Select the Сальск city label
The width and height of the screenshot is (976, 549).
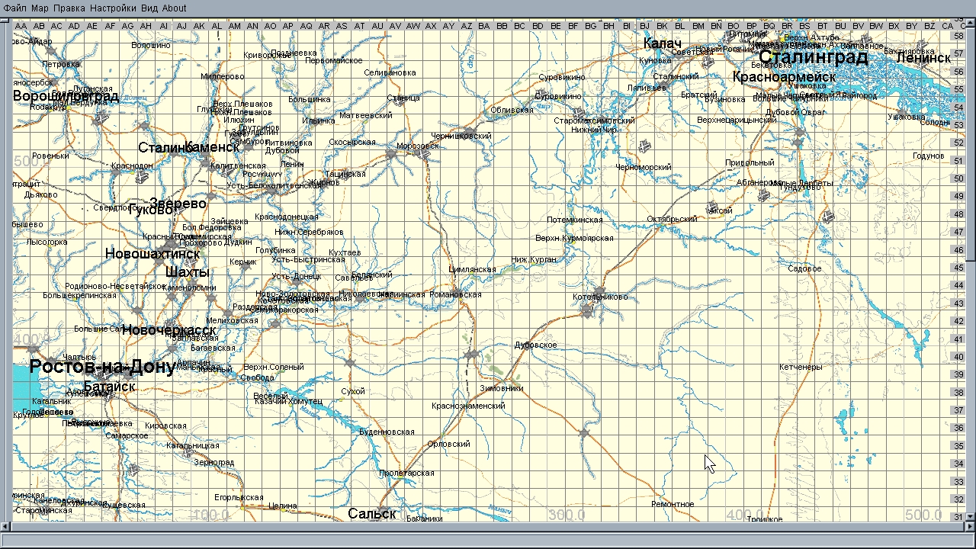(x=372, y=514)
